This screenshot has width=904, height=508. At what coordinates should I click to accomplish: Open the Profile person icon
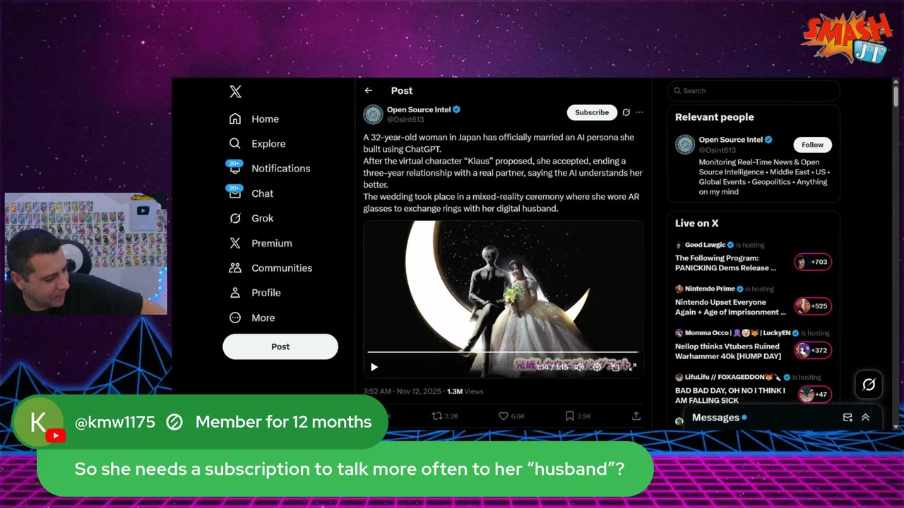[x=235, y=292]
